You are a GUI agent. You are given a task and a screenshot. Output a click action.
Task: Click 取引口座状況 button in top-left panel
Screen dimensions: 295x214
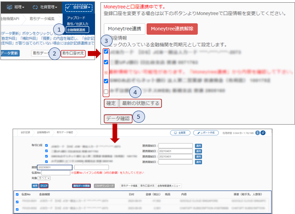(x=73, y=53)
